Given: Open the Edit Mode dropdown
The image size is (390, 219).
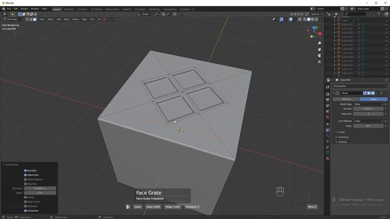Looking at the screenshot, I should (13, 19).
